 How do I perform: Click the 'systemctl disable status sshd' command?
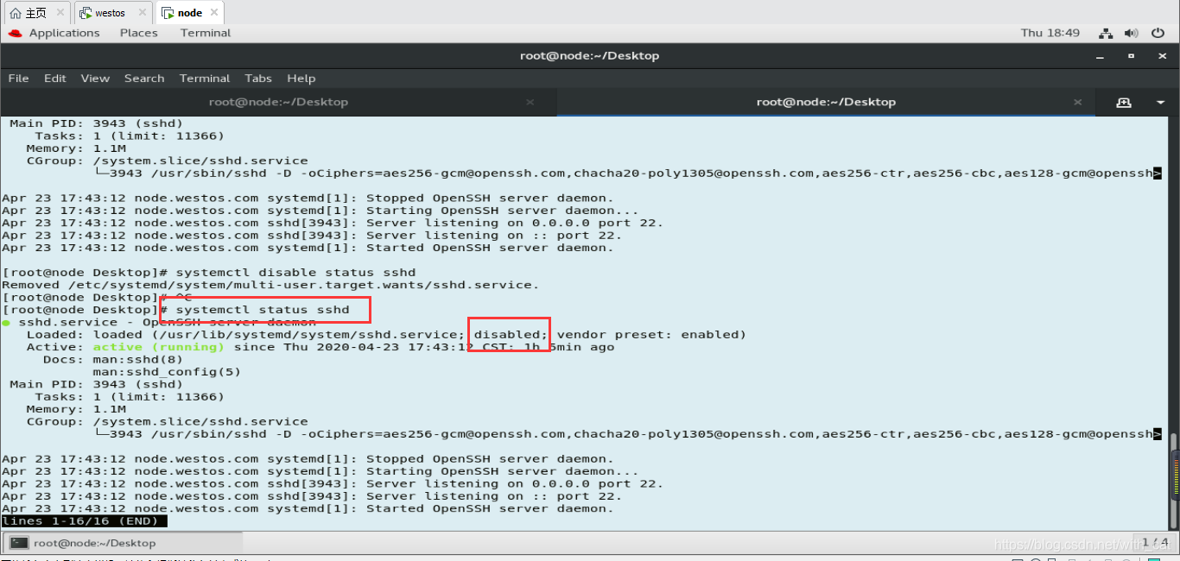click(x=295, y=273)
